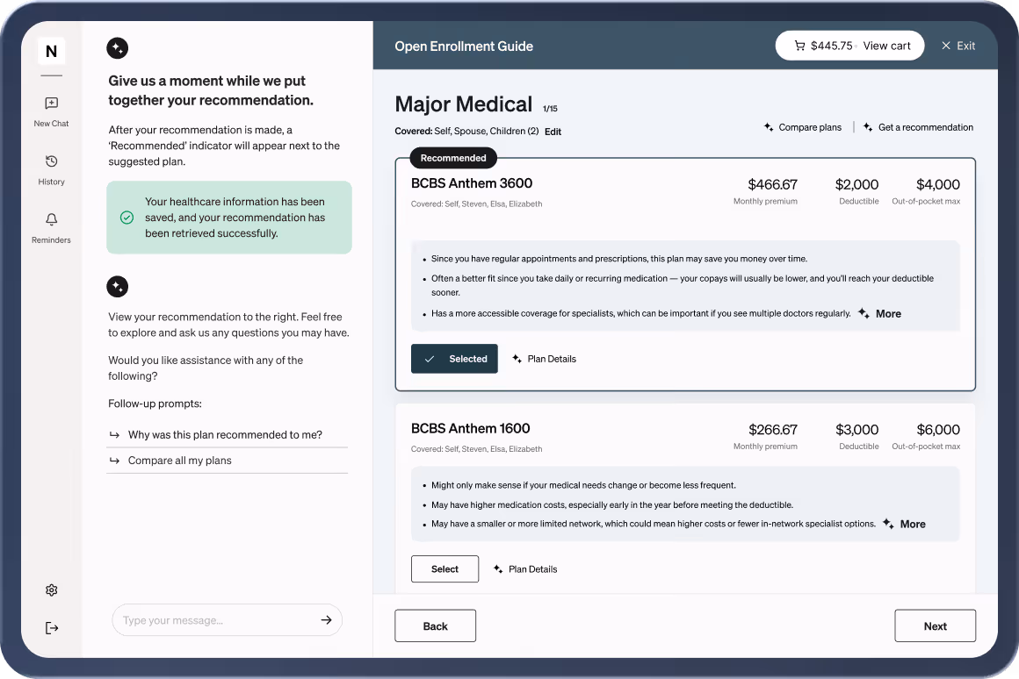Click sparkle icon by Anthem 3600 Plan Details

point(517,358)
